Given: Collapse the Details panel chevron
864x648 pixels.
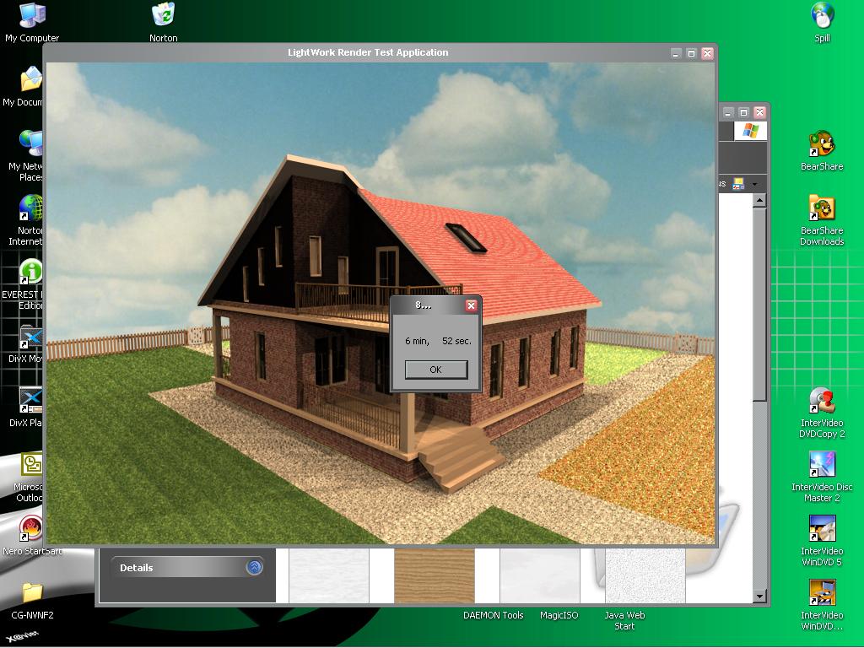Looking at the screenshot, I should click(x=254, y=567).
